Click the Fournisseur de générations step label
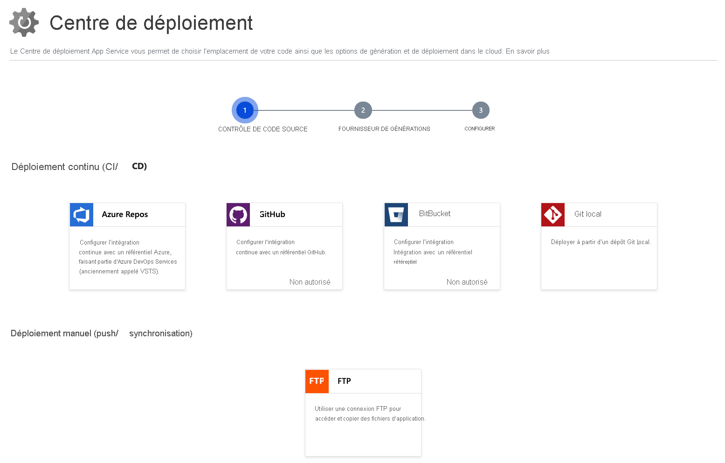This screenshot has width=725, height=463. click(384, 129)
